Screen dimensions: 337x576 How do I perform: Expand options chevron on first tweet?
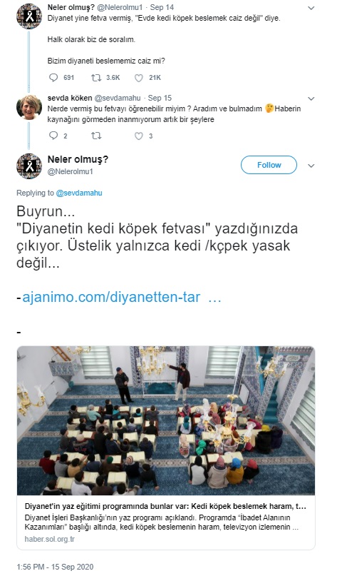click(311, 8)
